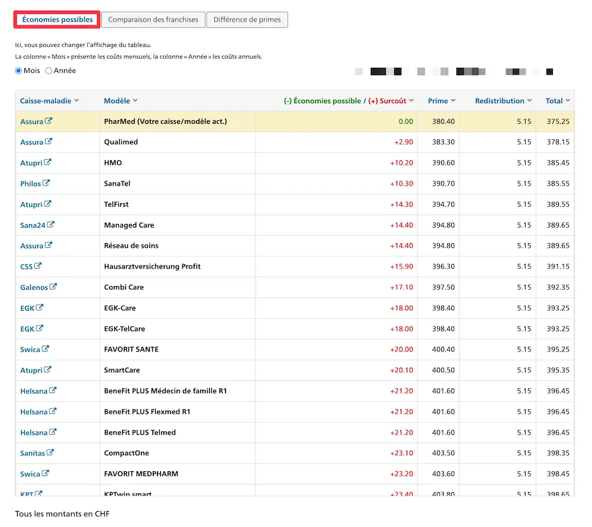Open CSS external link icon
Viewport: 592px width, 527px height.
38,266
